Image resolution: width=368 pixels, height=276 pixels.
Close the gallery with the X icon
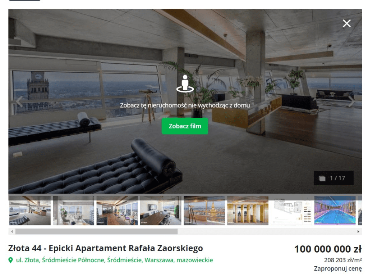[x=346, y=23]
